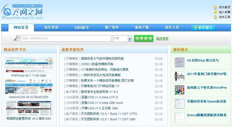Open 天天团购系统 V2.8.1 Build 111207 UTF8 link

point(109,114)
